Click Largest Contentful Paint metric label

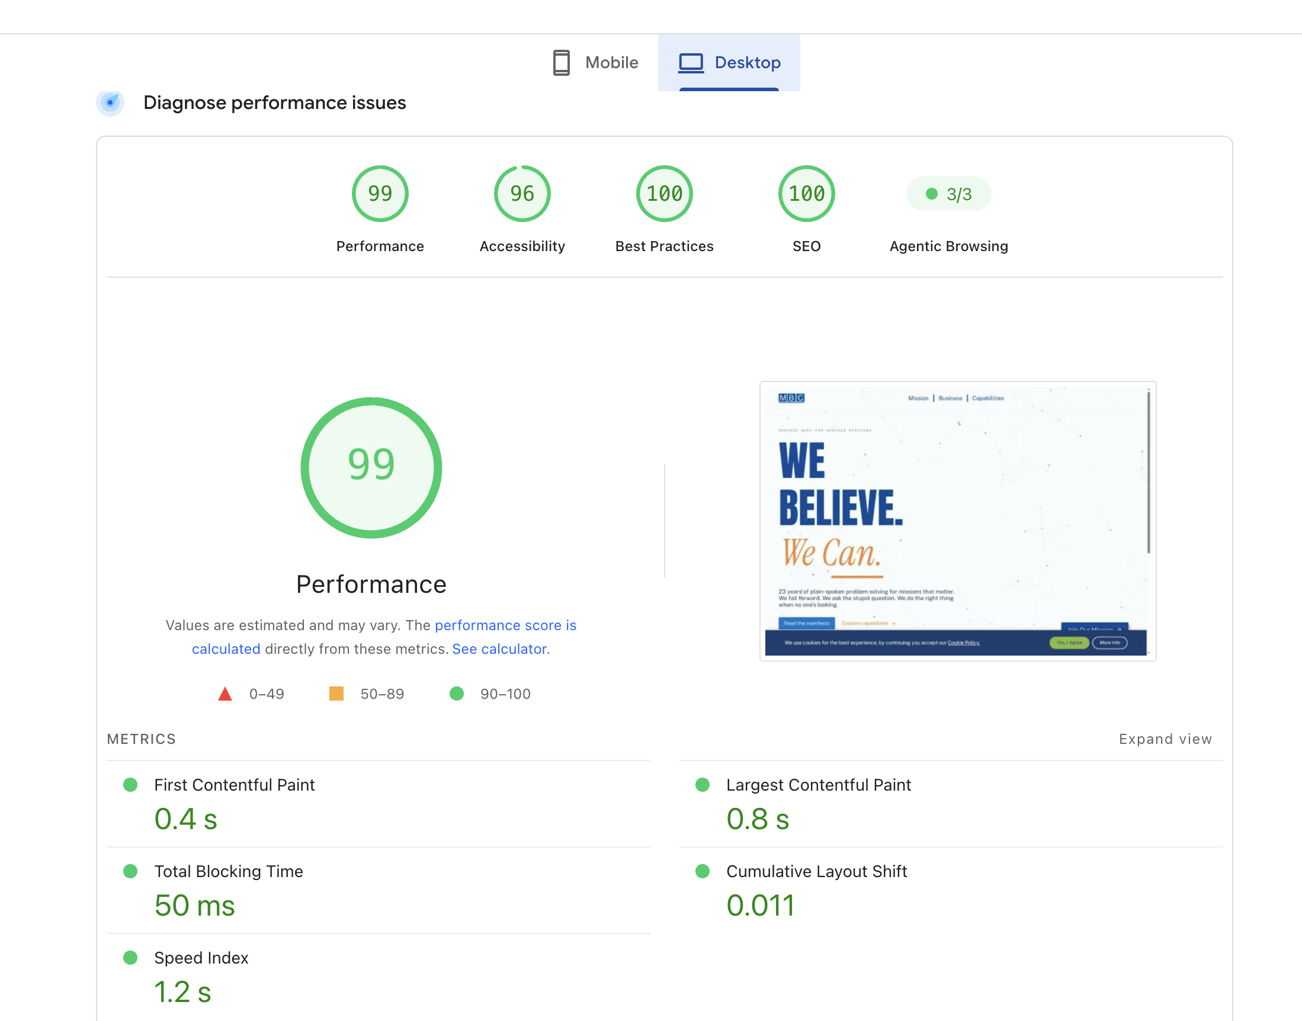[x=819, y=785]
